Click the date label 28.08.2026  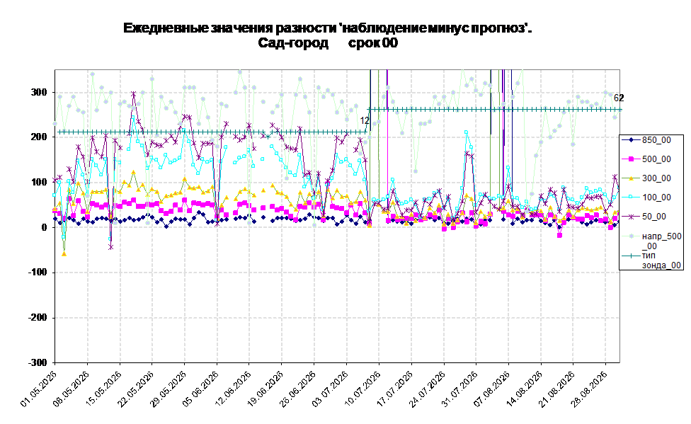coord(589,389)
